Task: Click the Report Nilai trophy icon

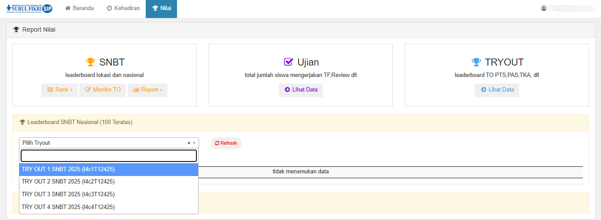Action: [x=16, y=30]
